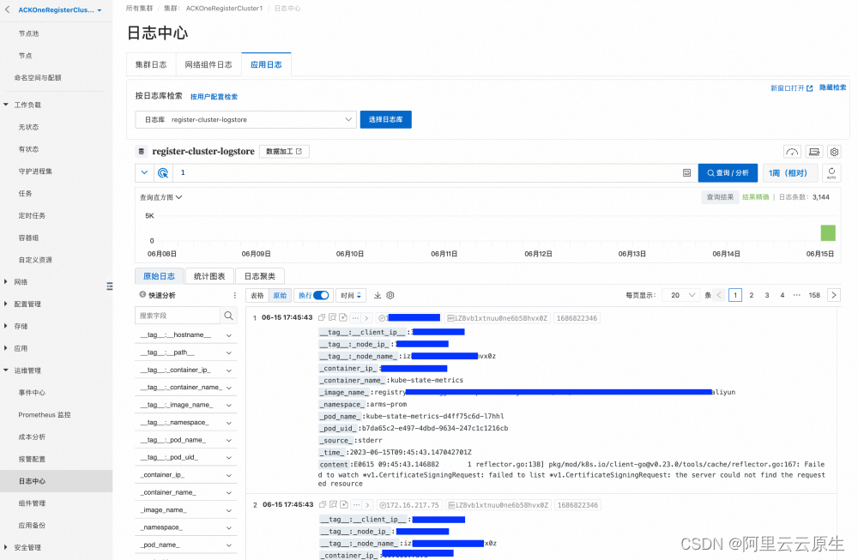Open more actions dots for log entry 1

356,318
